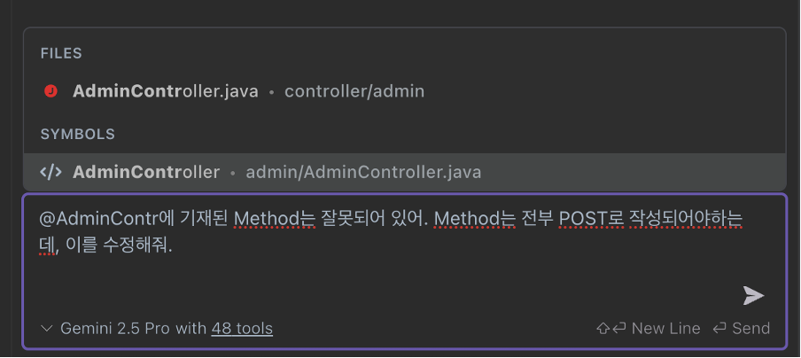Select the code symbol icon beside AdminController

tap(51, 172)
